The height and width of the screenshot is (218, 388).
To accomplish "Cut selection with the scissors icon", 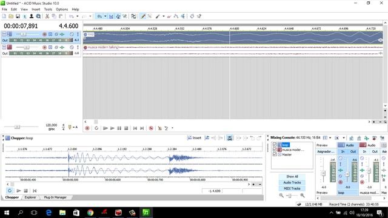I will point(47,16).
